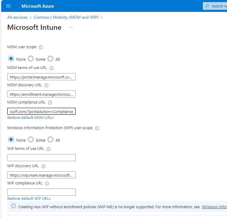Select Some for MDM user scope

(x=31, y=59)
